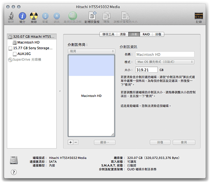Open help with the question mark button
This screenshot has width=210, height=182.
point(14,172)
